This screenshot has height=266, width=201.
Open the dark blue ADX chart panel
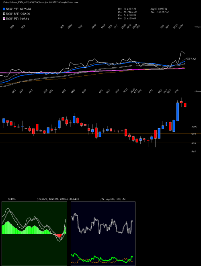[103, 234]
